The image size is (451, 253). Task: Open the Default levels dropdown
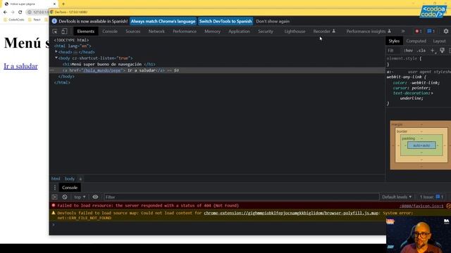click(397, 197)
